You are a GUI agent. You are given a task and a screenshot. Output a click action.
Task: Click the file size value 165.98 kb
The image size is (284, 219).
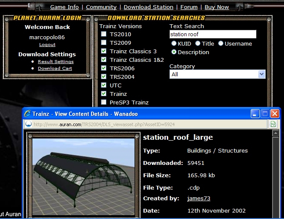[201, 175]
